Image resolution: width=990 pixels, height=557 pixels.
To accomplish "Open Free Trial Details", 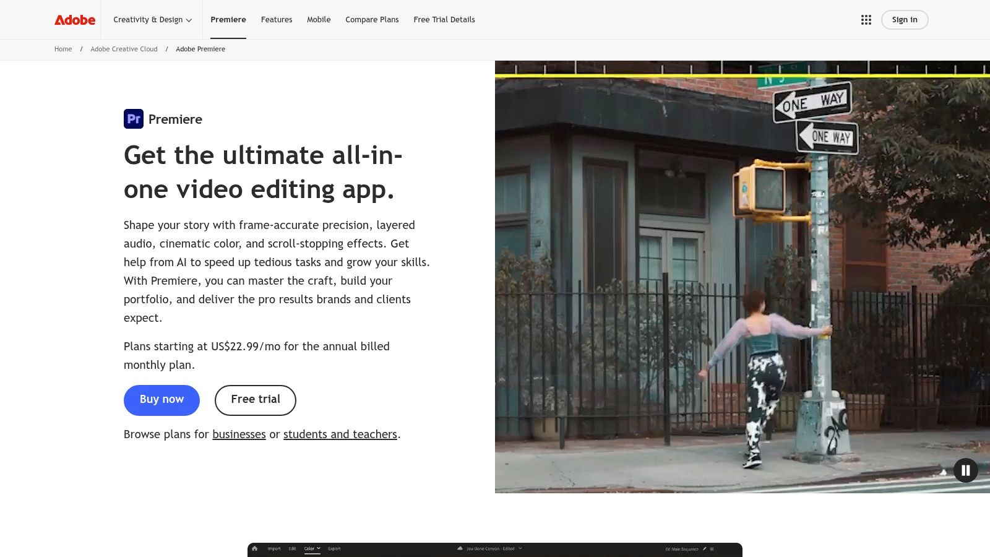I will tap(444, 20).
